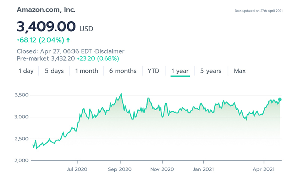Click the 3,409.00 price value

[x=46, y=26]
